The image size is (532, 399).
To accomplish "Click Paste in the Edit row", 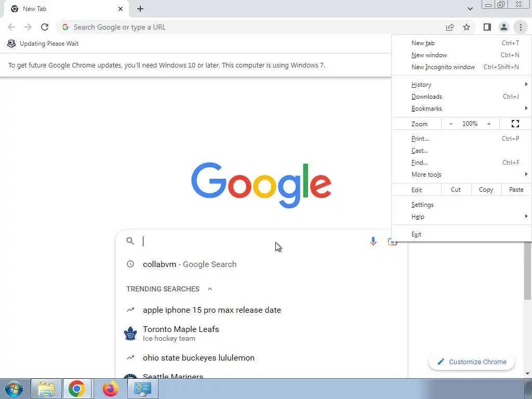I will (x=516, y=190).
